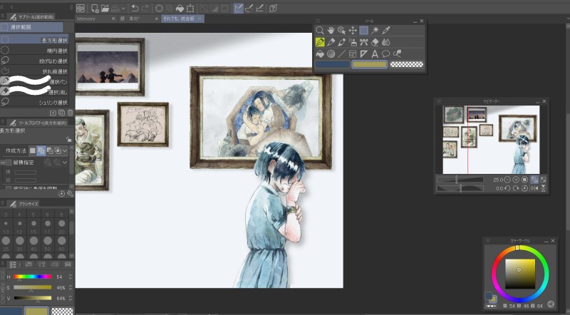
Task: Select the highlighted Pen tool
Action: (320, 42)
